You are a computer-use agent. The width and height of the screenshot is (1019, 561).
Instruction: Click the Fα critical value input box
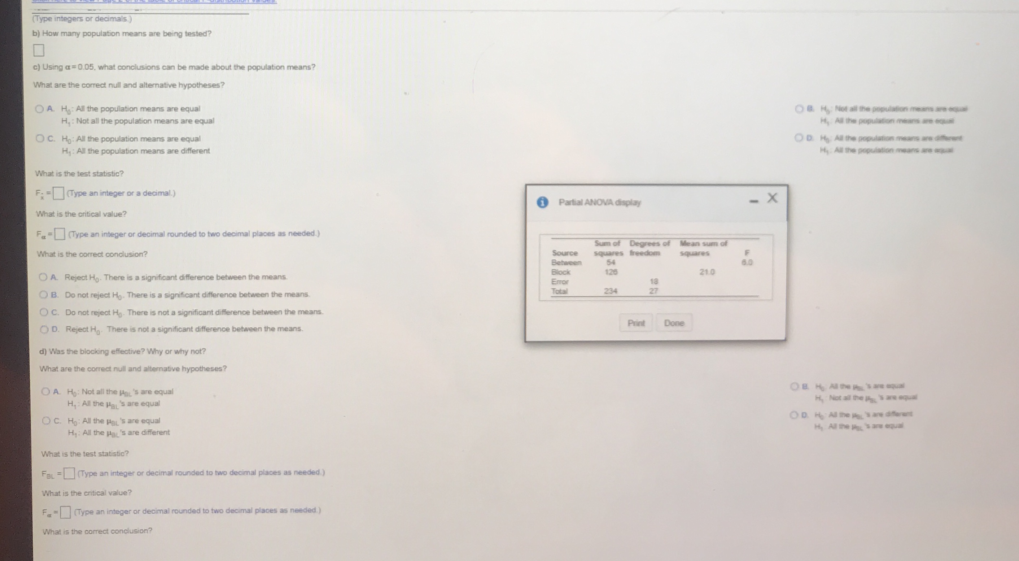(x=60, y=234)
